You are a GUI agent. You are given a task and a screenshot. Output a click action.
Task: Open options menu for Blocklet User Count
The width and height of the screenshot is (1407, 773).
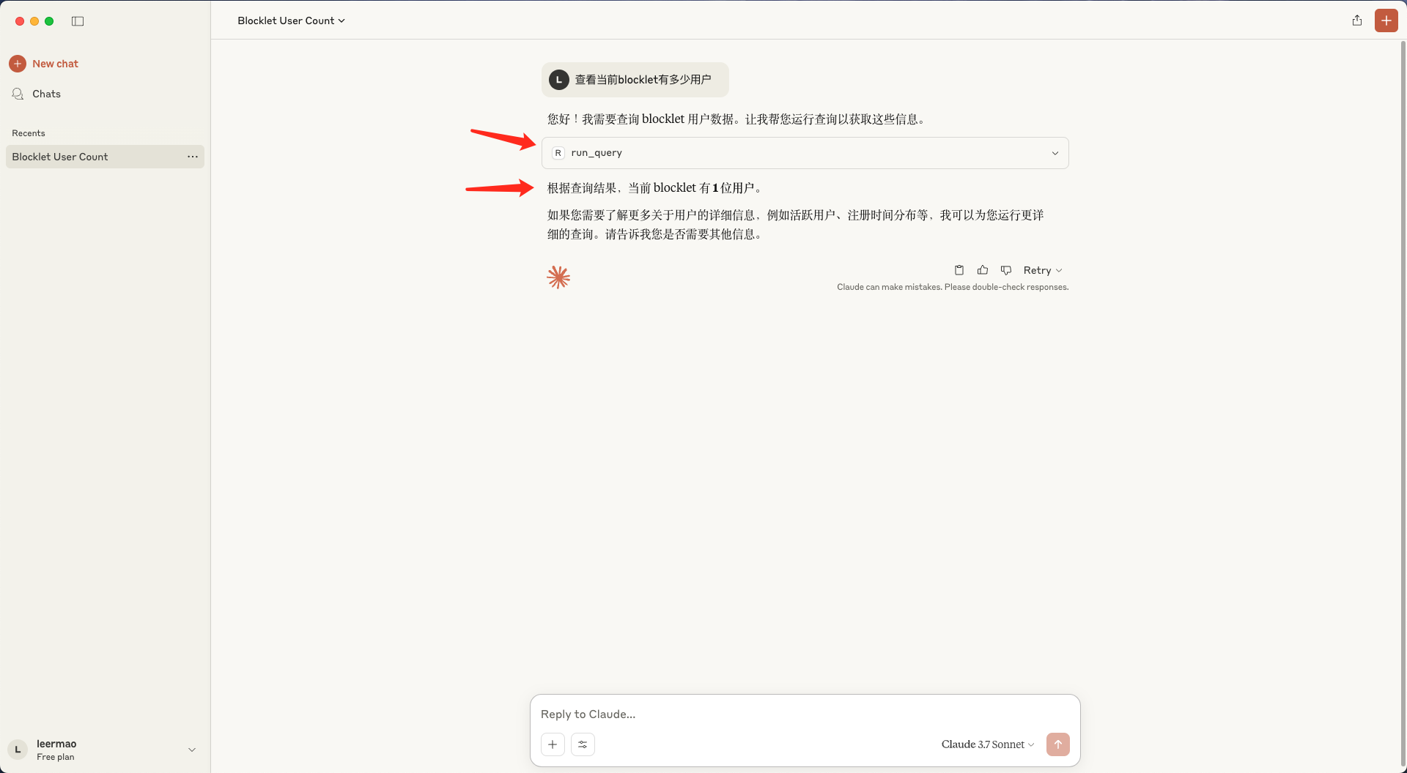point(193,157)
